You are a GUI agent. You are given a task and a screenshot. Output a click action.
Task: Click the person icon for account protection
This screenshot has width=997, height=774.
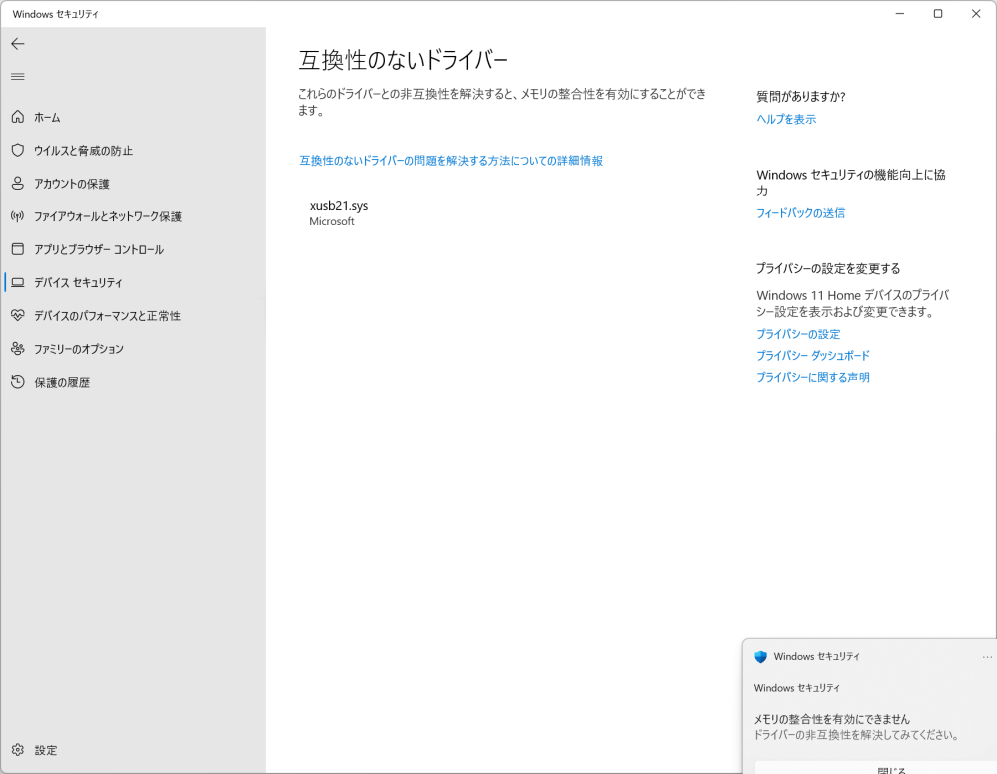pos(18,183)
